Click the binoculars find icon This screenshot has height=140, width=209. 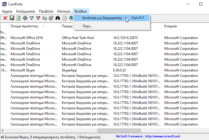(58, 18)
